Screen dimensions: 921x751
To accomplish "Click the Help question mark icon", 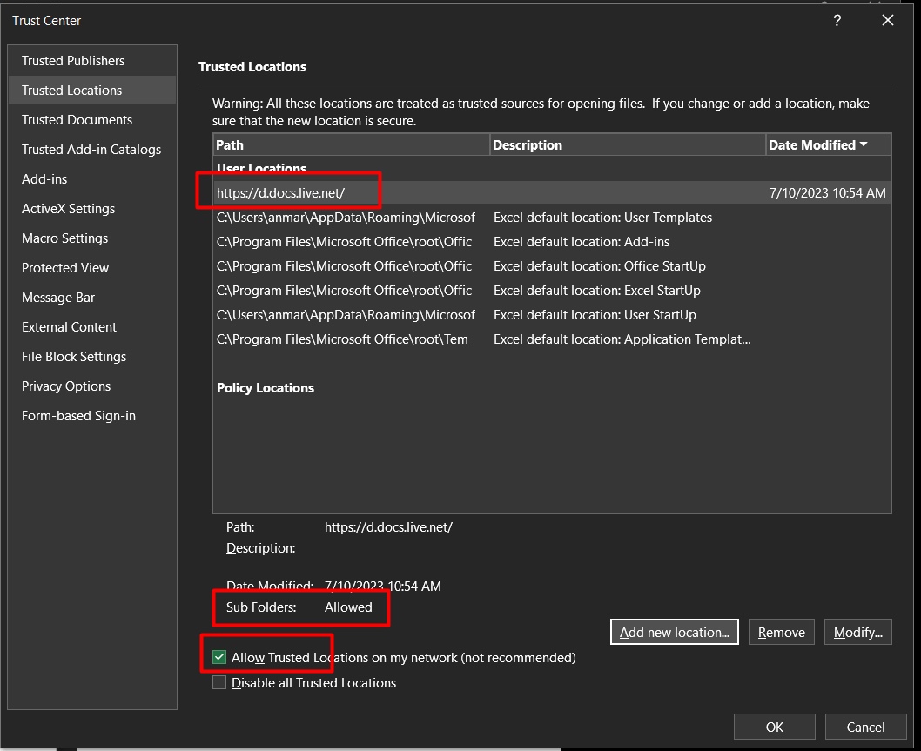I will point(837,21).
